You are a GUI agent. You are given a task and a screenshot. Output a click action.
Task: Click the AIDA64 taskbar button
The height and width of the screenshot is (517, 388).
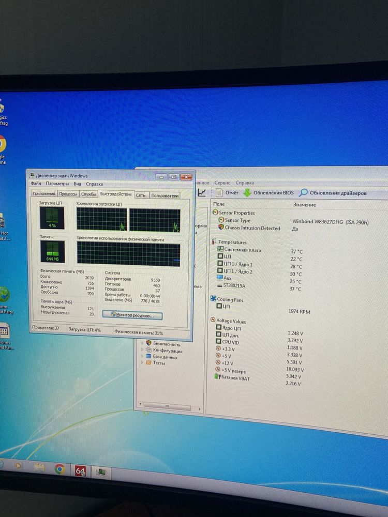(81, 470)
